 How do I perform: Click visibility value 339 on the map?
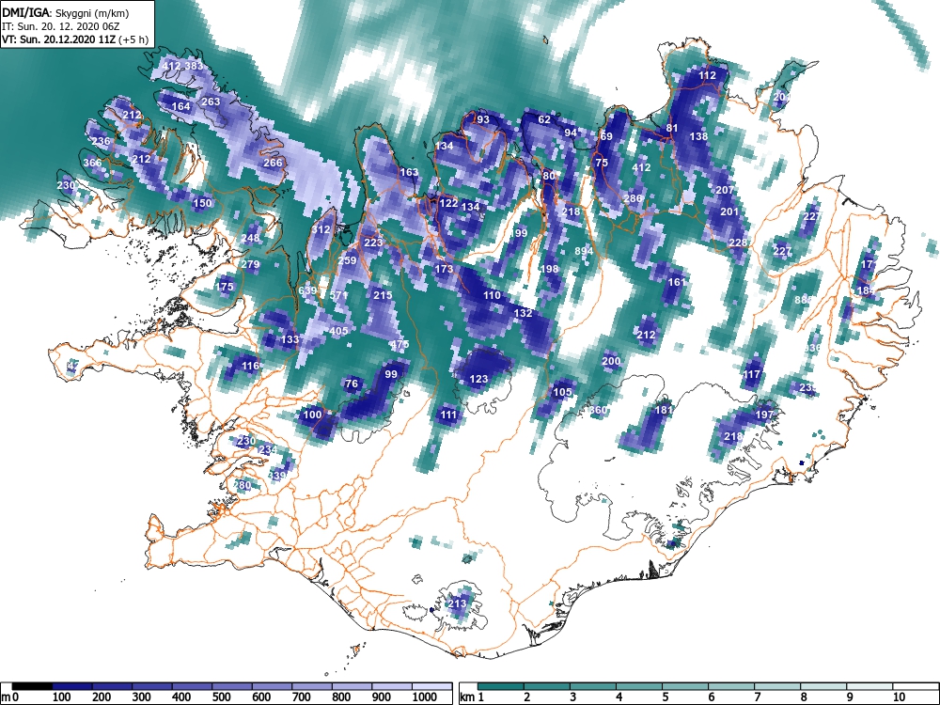click(x=277, y=476)
